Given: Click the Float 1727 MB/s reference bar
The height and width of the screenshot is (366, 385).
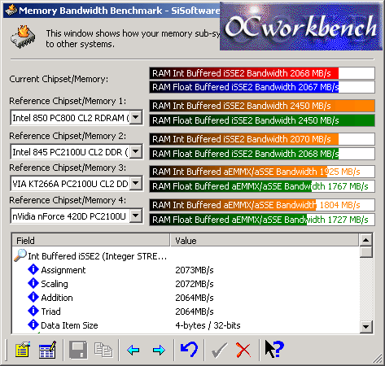Looking at the screenshot, I should pyautogui.click(x=262, y=220).
